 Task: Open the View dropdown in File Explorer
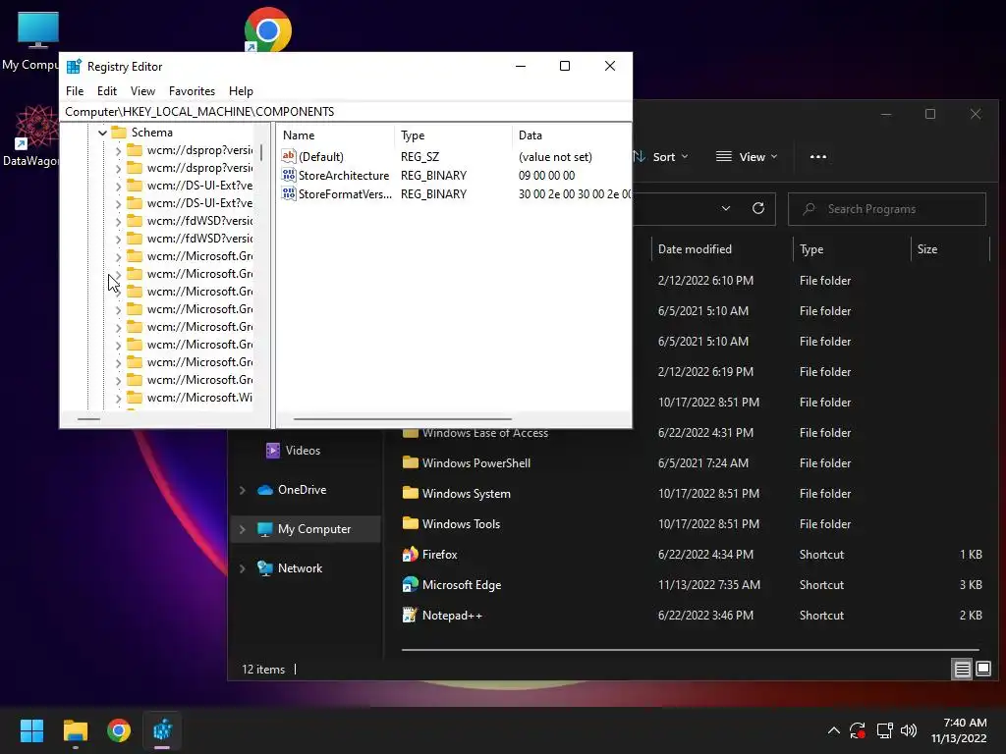tap(747, 157)
